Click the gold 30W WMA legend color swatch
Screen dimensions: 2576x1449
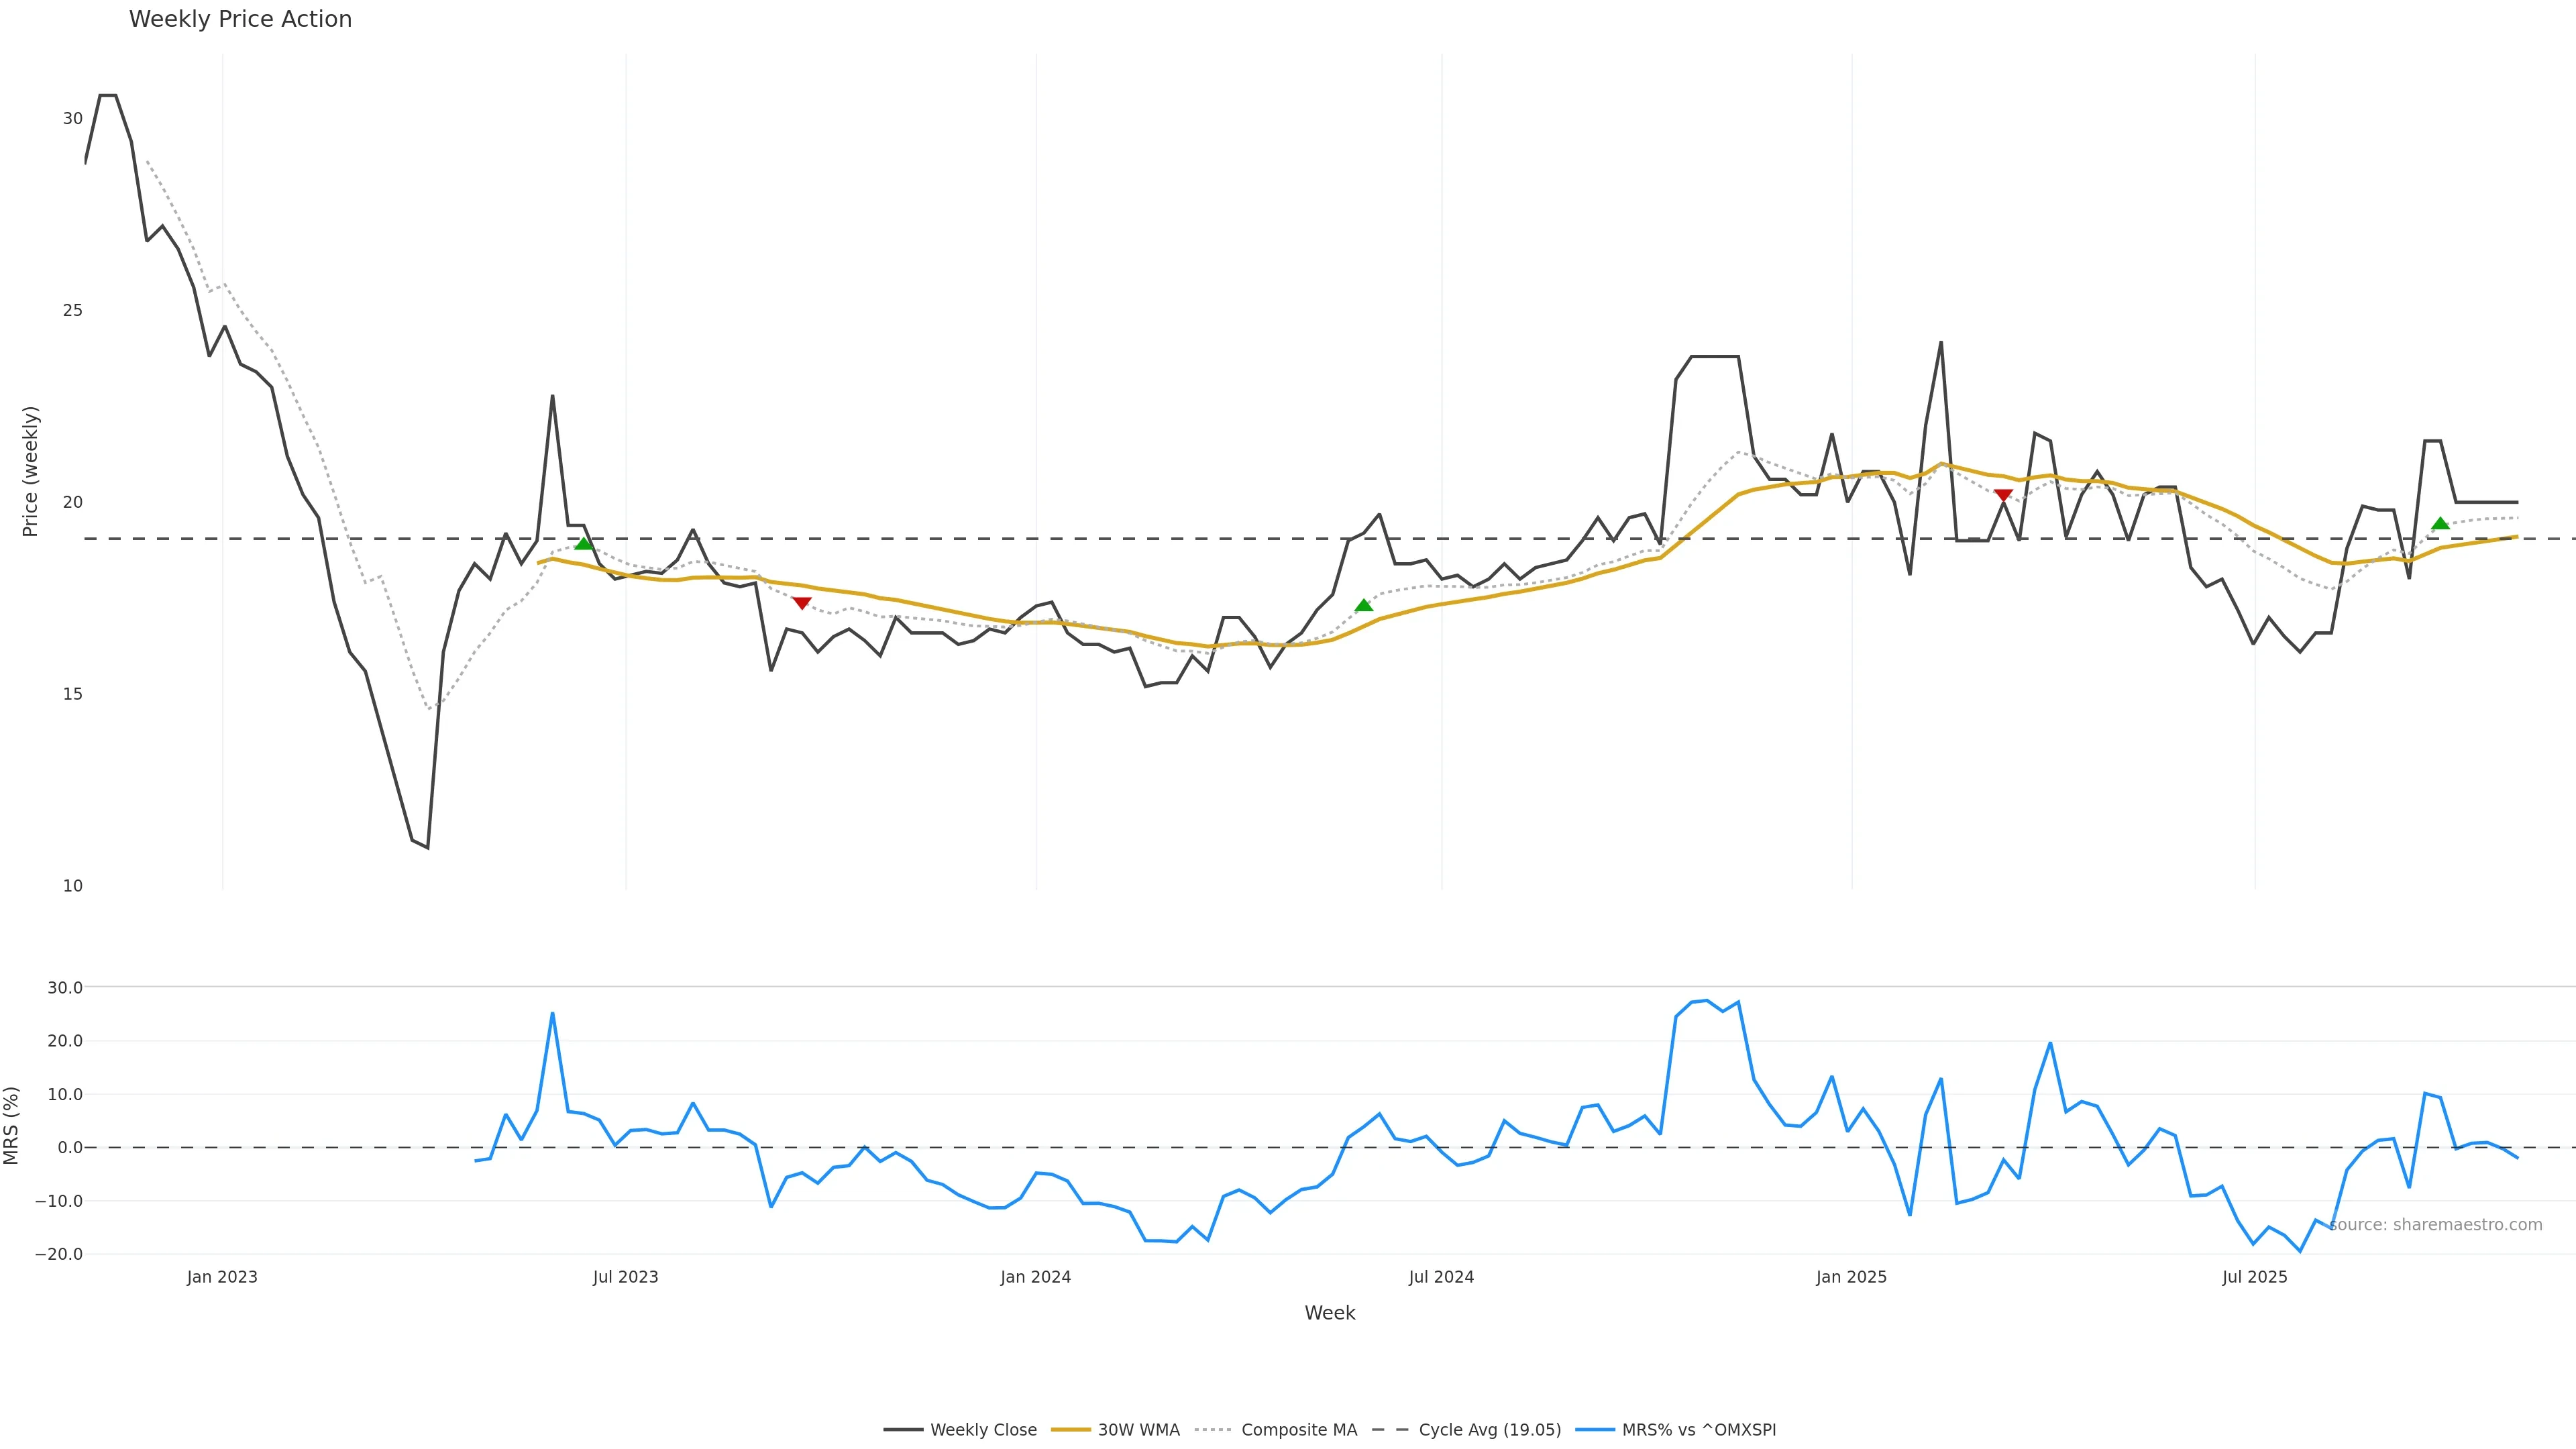(1070, 1430)
